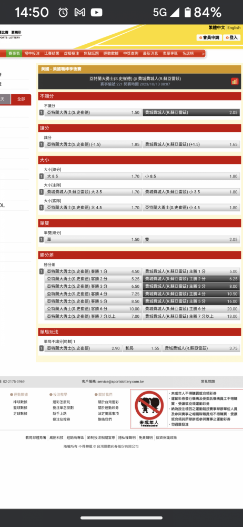
Task: Open the 賽事表 menu tab
Action: (14, 53)
